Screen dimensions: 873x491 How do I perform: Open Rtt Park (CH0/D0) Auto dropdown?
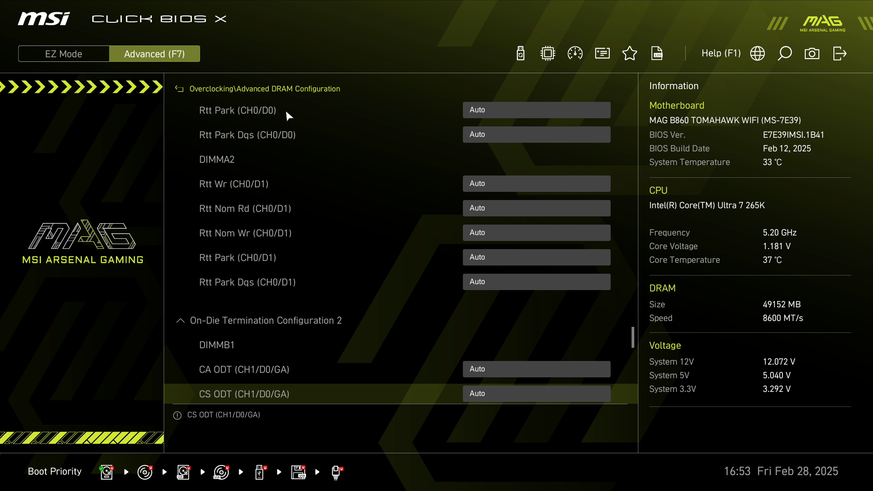(x=537, y=110)
